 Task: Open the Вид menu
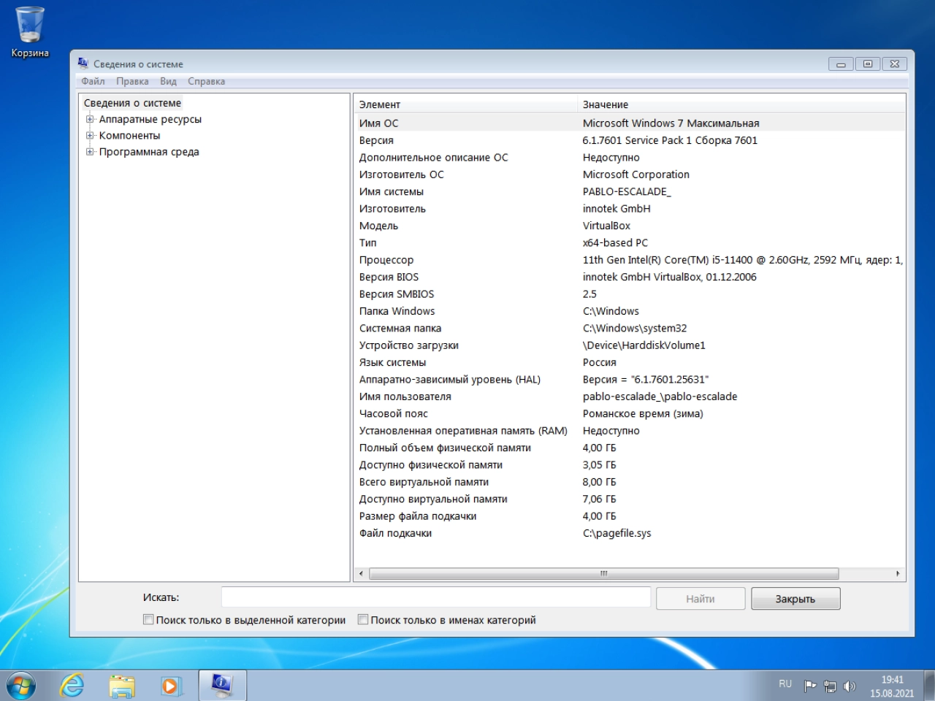tap(168, 81)
